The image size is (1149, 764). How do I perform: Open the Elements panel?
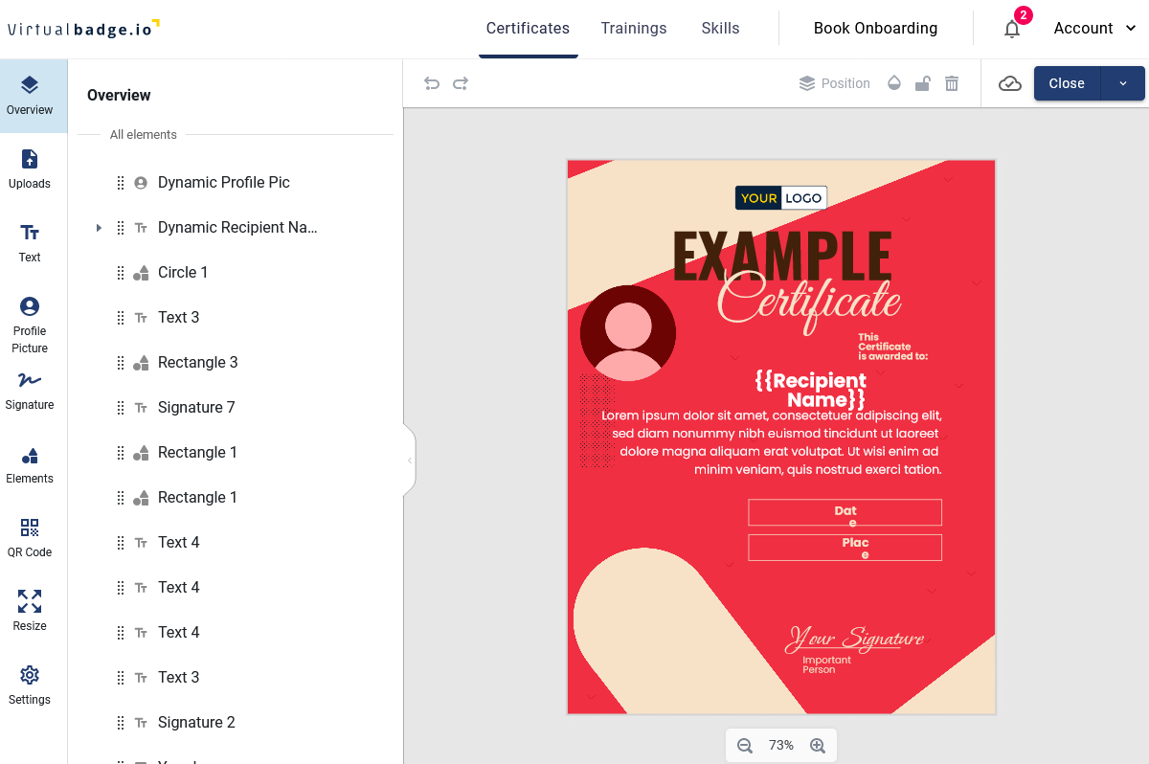click(29, 465)
